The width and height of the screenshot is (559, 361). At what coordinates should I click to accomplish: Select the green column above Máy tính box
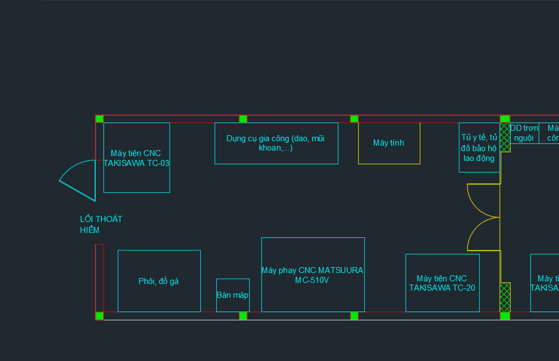[354, 119]
